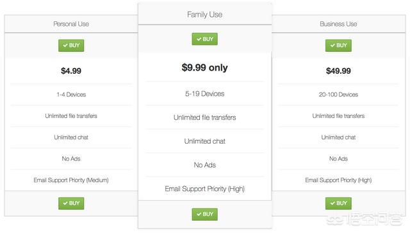410x233 pixels.
Task: Click the 1-4 Devices feature row
Action: tap(71, 94)
